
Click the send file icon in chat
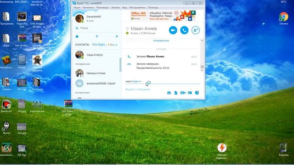pyautogui.click(x=176, y=93)
